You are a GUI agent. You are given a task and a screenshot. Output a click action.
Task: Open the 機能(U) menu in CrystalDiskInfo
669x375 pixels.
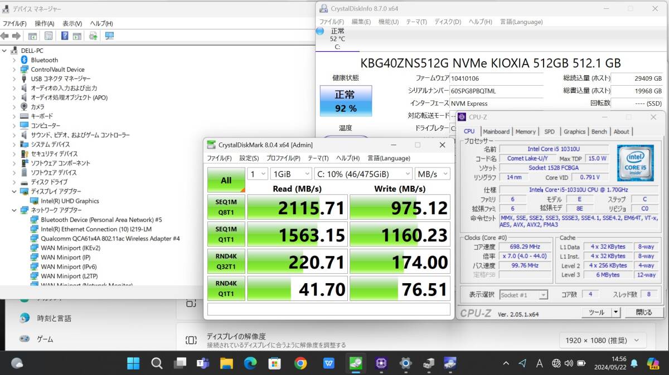coord(389,22)
